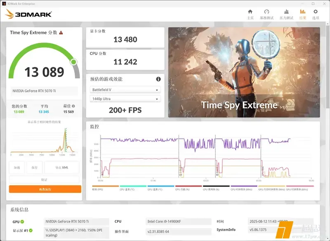Click the 监控 section heading
330x241 pixels.
click(94, 127)
